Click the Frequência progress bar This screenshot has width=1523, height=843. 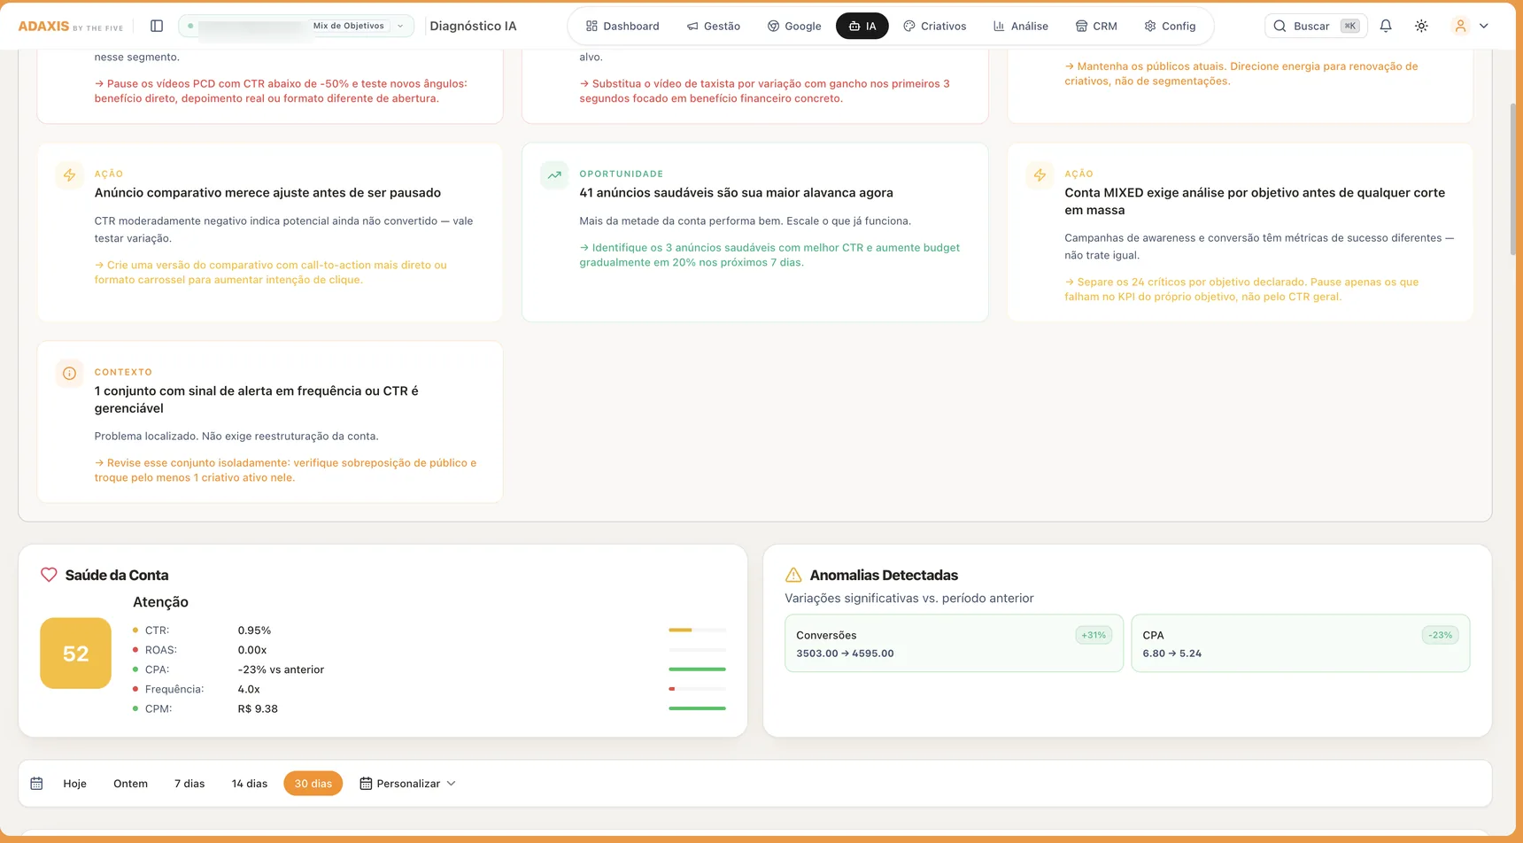click(697, 688)
